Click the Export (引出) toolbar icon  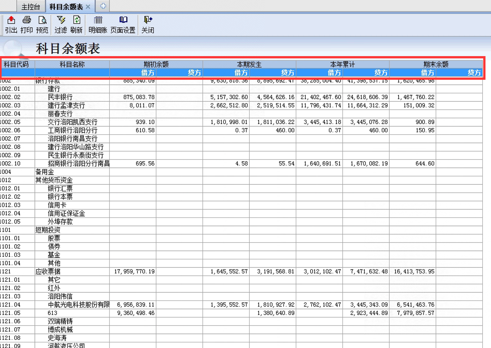11,20
